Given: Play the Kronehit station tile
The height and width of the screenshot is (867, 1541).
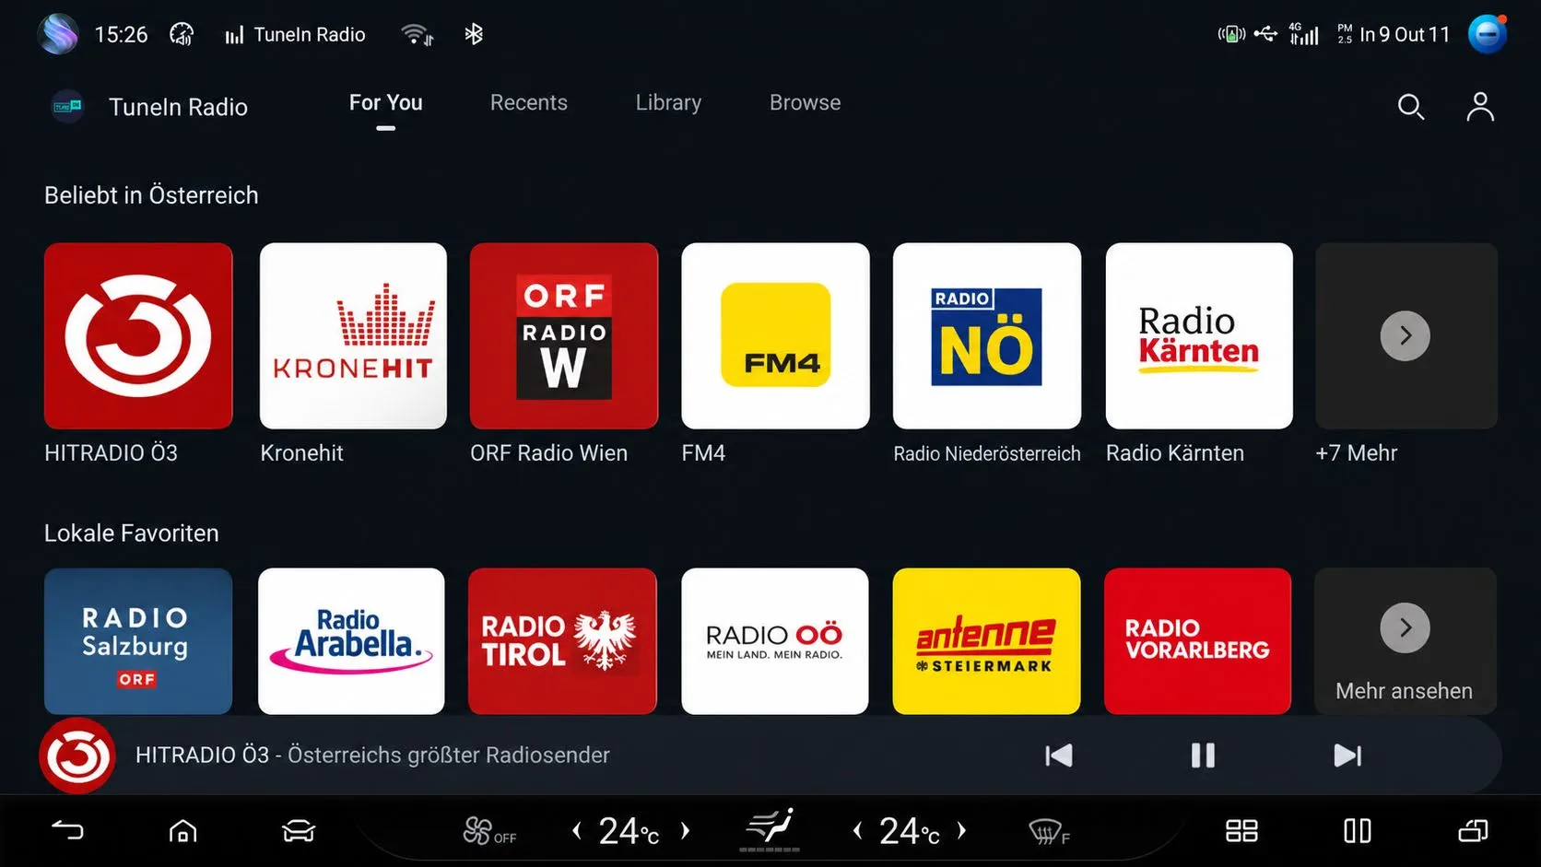Looking at the screenshot, I should 353,335.
